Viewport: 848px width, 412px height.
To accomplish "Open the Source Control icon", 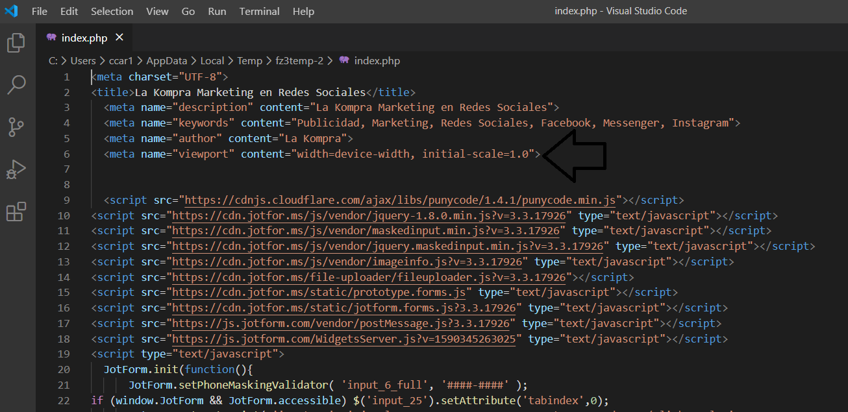I will (x=16, y=127).
